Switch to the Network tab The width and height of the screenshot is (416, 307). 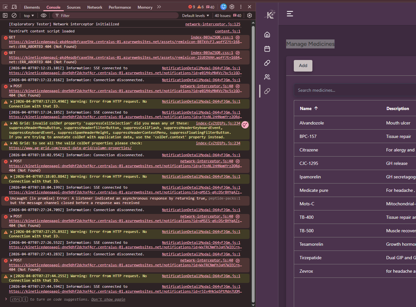point(95,7)
